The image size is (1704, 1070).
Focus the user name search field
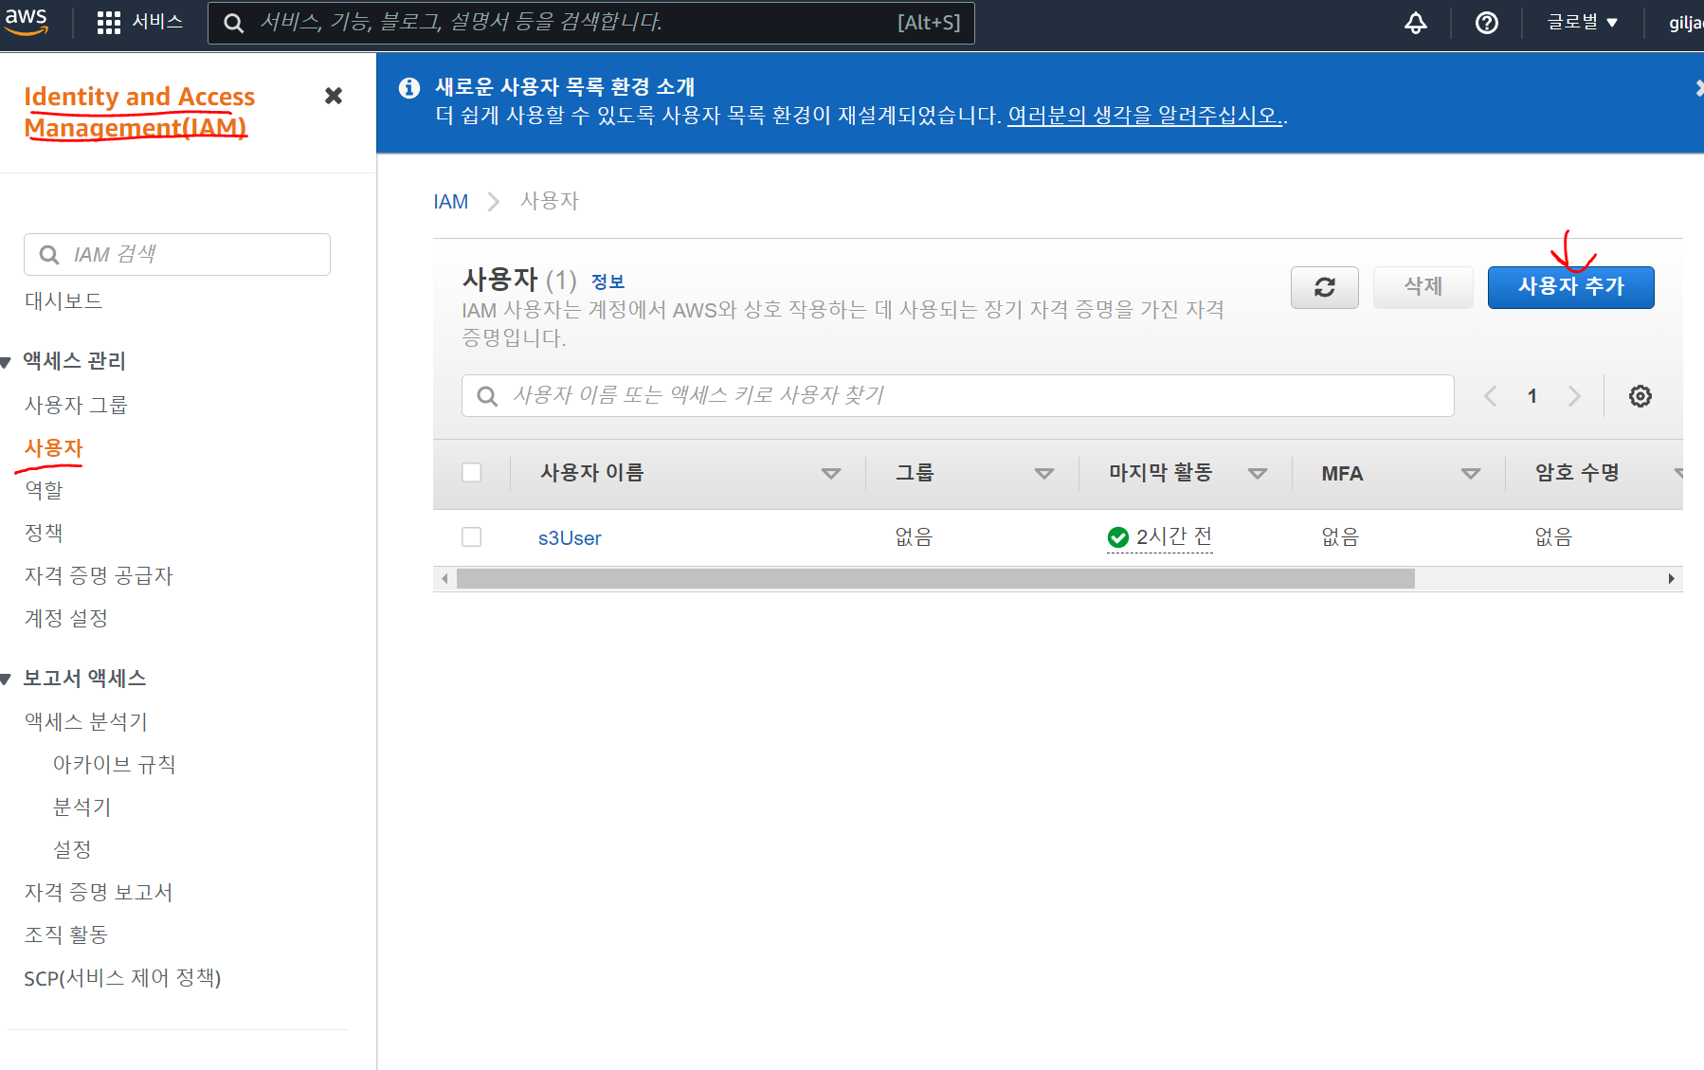(x=957, y=395)
